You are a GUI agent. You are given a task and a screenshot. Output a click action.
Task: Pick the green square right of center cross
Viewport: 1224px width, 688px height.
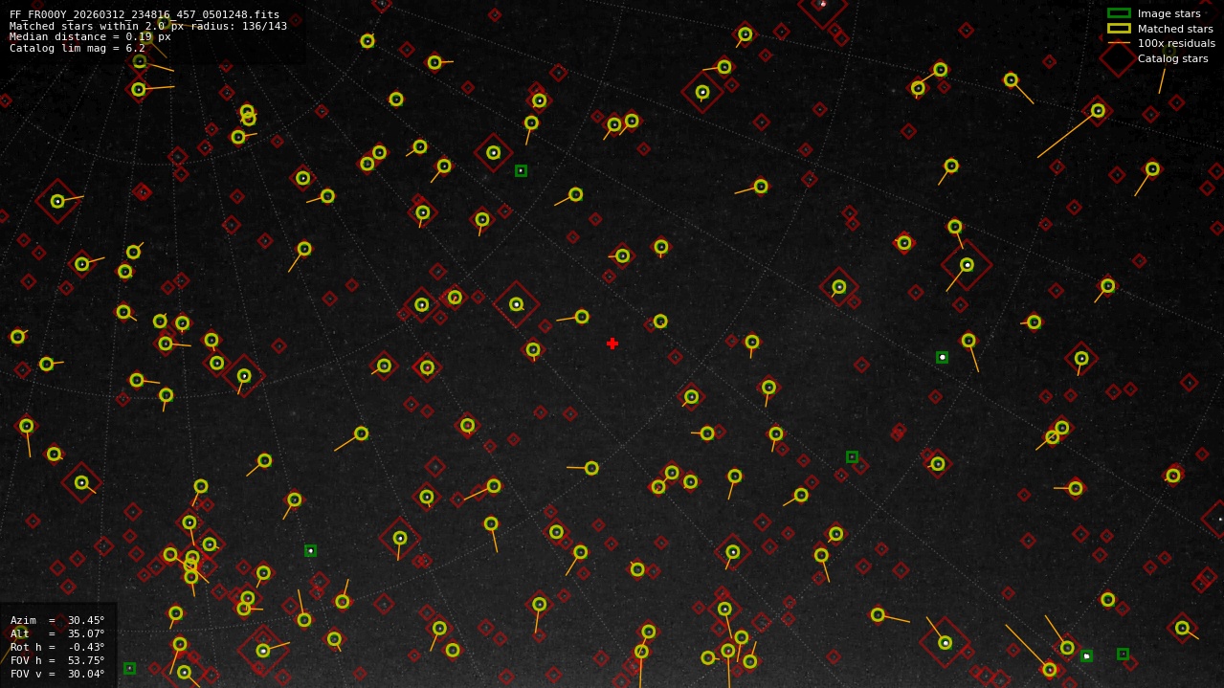tap(942, 357)
